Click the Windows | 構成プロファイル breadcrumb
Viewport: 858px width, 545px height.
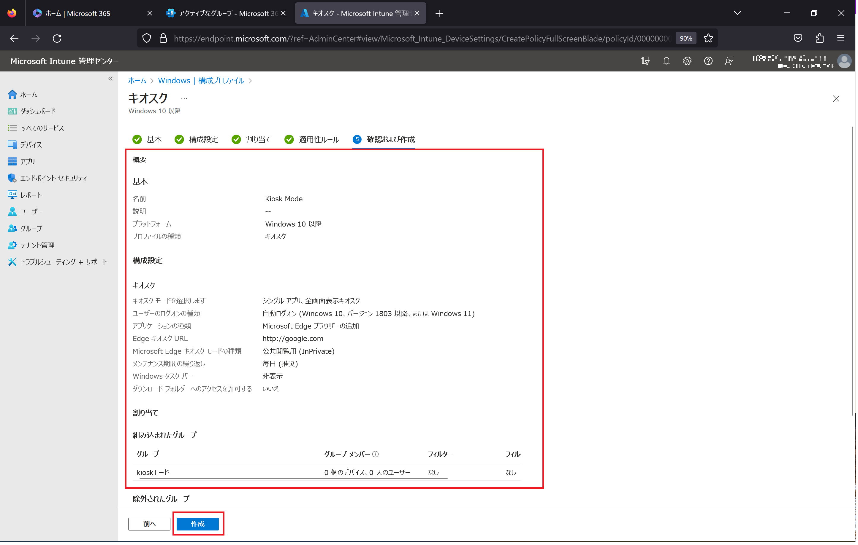(201, 81)
